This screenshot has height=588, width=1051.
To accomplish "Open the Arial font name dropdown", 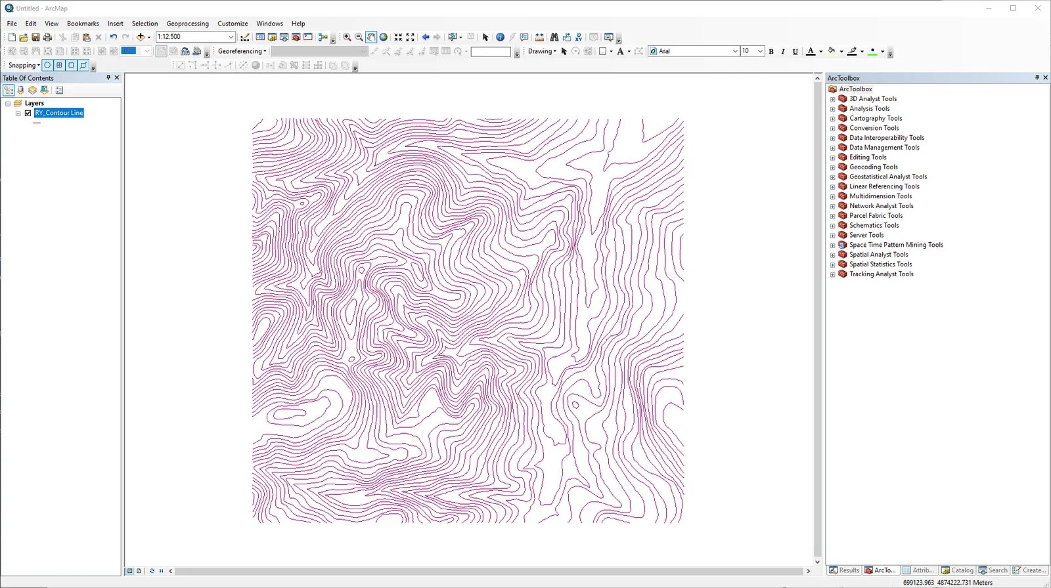I will pos(735,51).
